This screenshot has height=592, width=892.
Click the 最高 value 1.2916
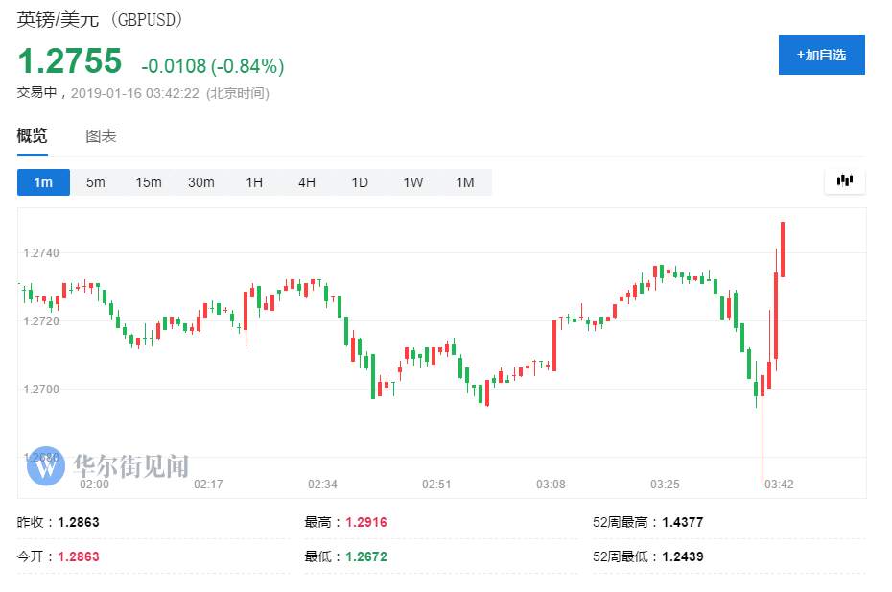(x=366, y=522)
